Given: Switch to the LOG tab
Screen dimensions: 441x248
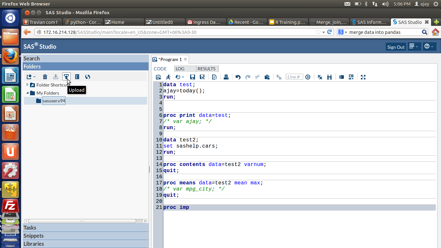Looking at the screenshot, I should coord(180,69).
